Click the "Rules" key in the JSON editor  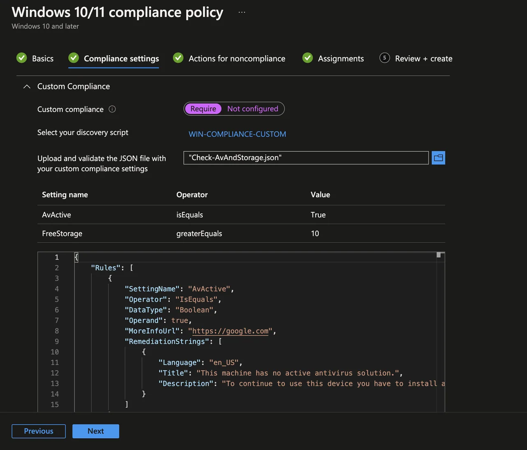pos(106,268)
